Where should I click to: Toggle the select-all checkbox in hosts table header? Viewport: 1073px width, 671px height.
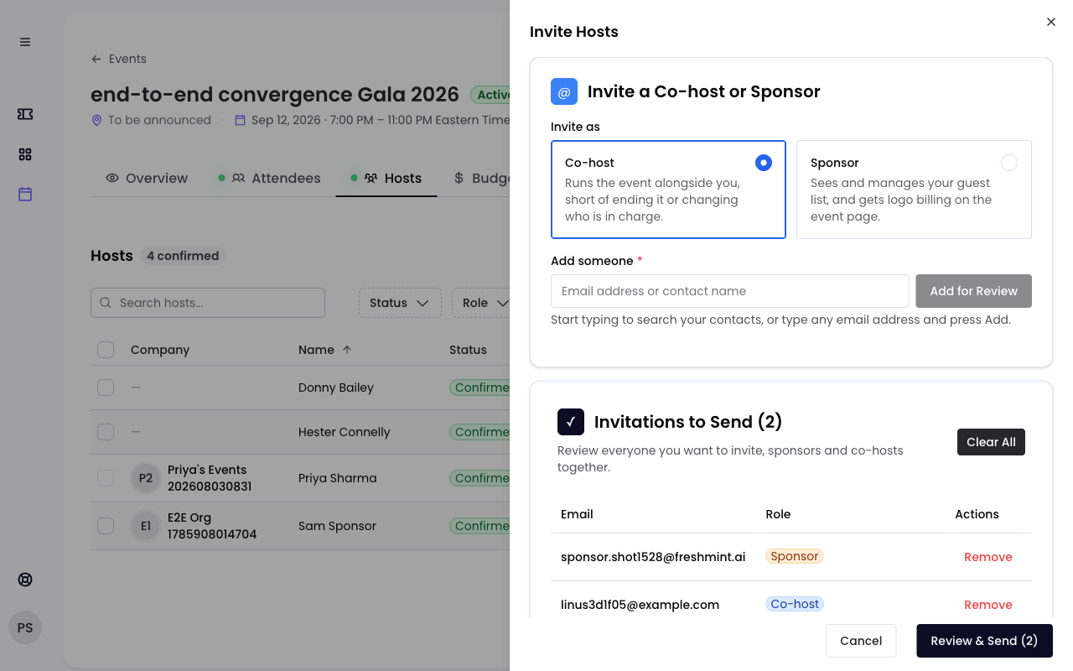[x=106, y=350]
